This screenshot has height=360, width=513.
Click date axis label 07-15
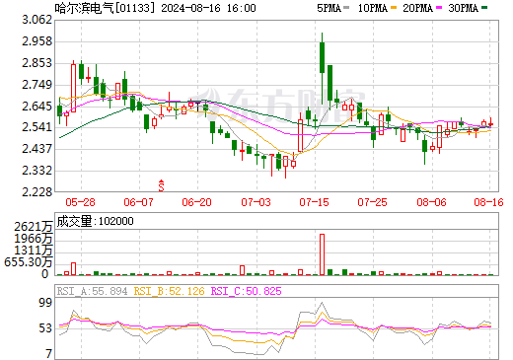click(x=314, y=202)
